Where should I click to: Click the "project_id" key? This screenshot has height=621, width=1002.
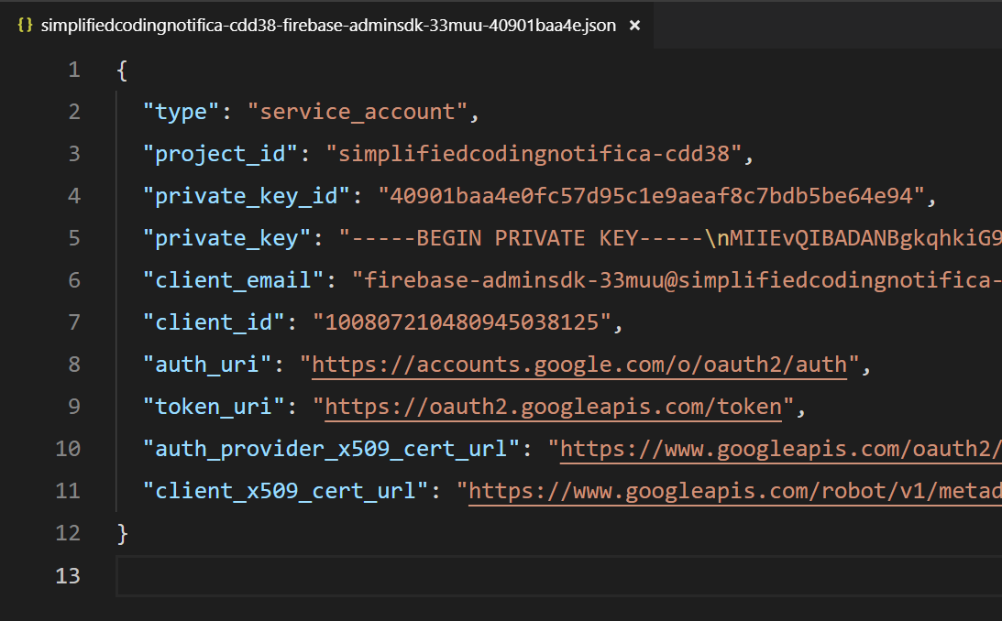222,154
